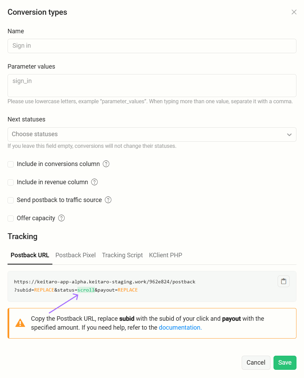
Task: Click the orange warning triangle icon
Action: pos(20,323)
